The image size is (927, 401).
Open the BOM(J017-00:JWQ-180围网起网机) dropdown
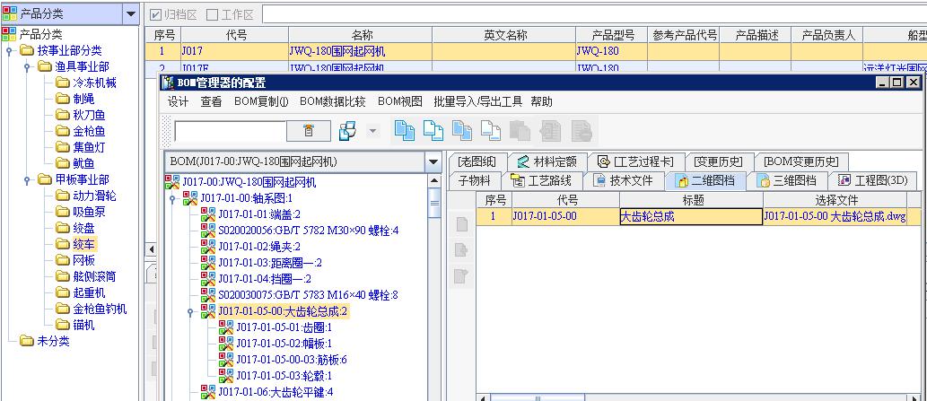click(433, 161)
